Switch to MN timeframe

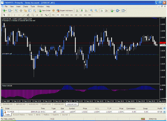pos(90,15)
